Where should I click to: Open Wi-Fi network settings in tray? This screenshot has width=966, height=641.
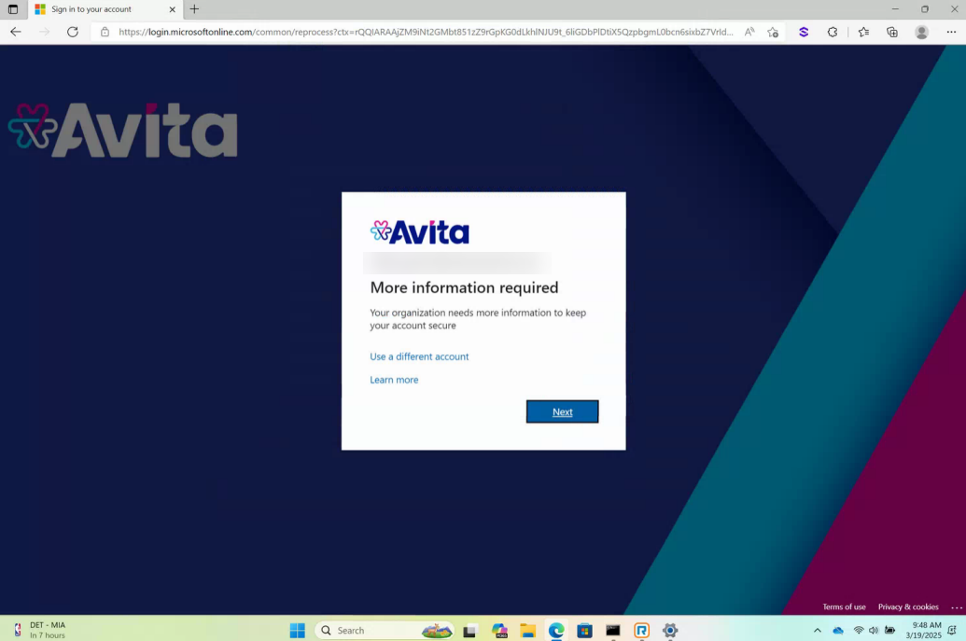click(858, 630)
